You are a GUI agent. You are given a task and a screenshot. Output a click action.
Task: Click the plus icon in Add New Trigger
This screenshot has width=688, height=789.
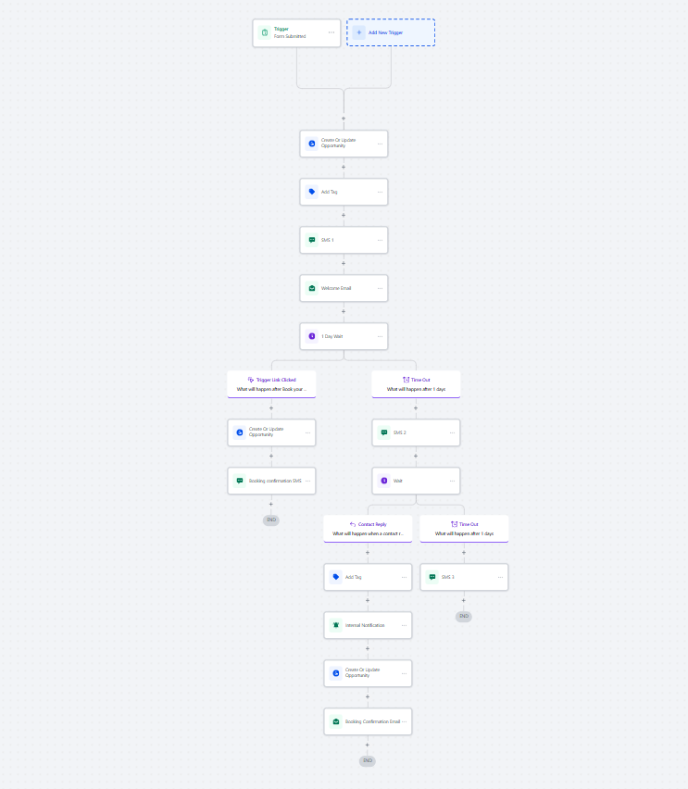pyautogui.click(x=359, y=32)
